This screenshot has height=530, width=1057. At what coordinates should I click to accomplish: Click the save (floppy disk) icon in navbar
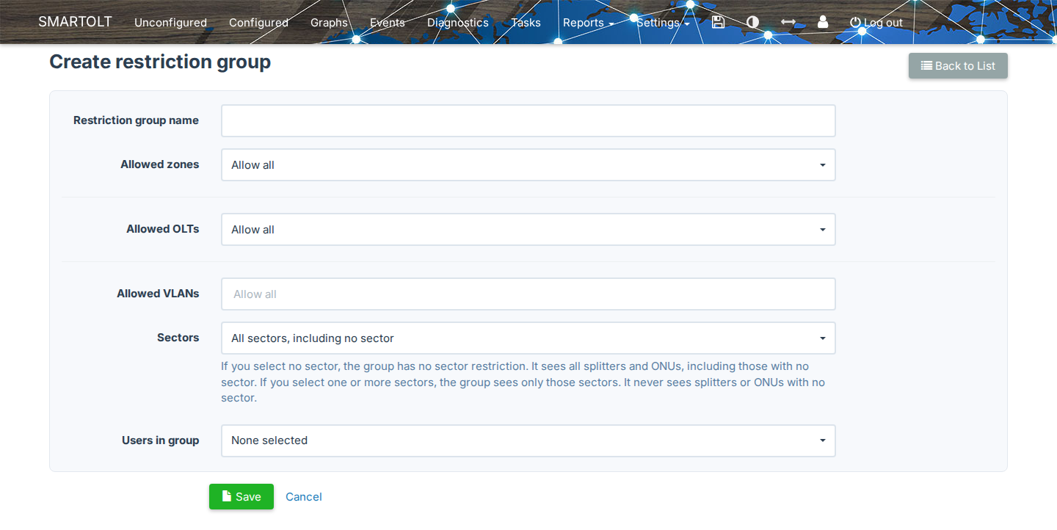point(719,22)
